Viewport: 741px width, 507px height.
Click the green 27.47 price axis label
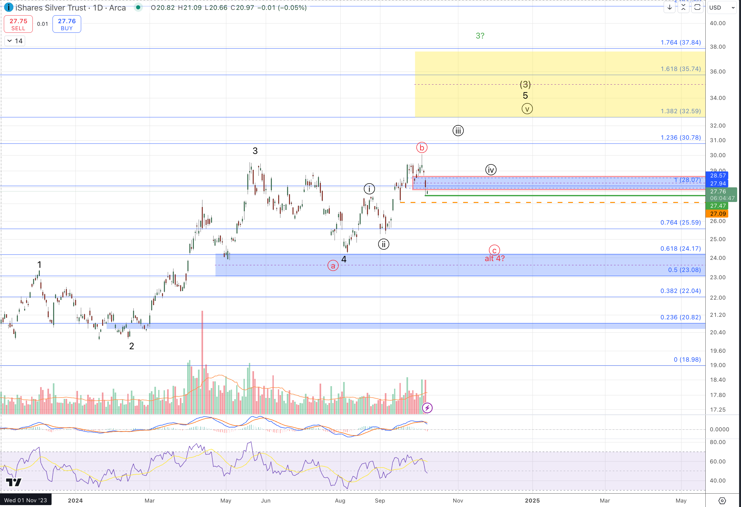pos(718,206)
